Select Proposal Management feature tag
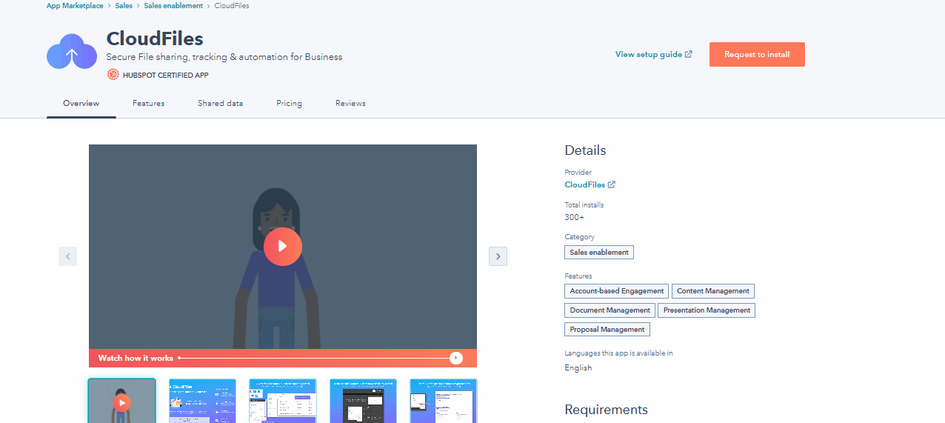 pos(607,330)
